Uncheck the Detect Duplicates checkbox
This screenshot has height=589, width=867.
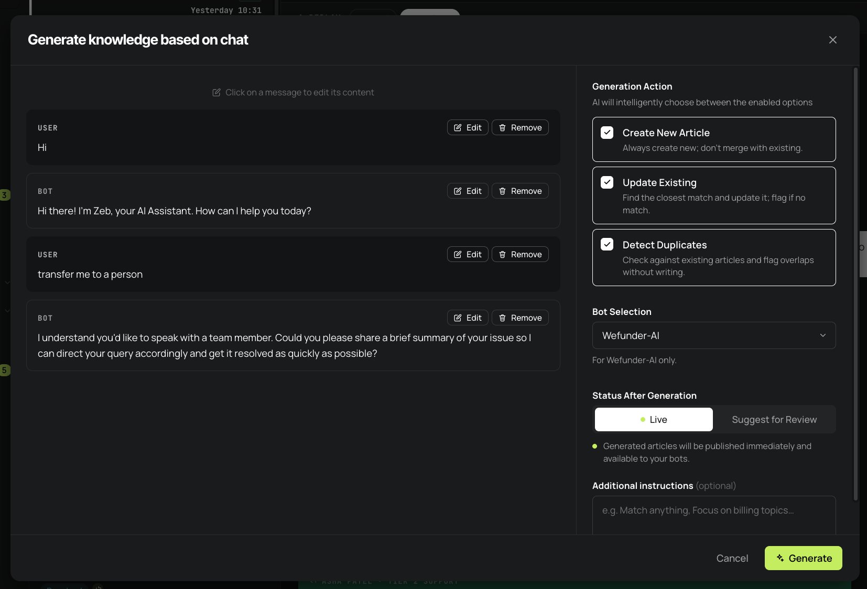pos(607,244)
